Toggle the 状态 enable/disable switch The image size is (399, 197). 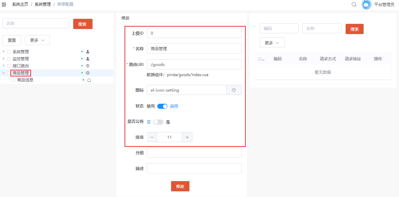(x=162, y=106)
